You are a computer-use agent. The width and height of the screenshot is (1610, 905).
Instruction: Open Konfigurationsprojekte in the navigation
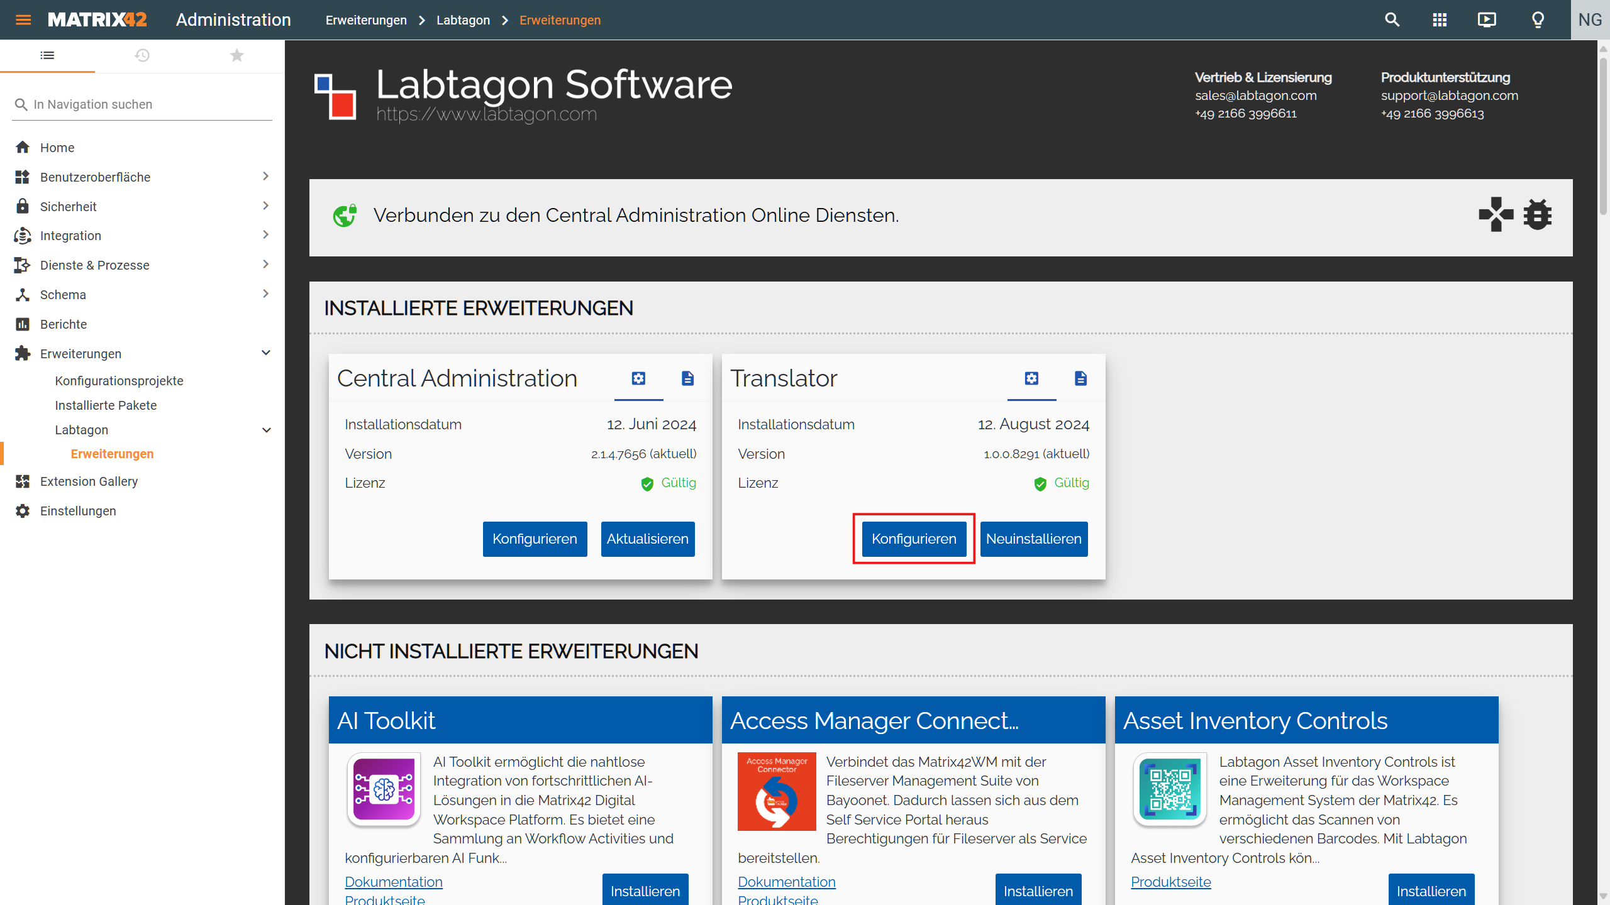[x=119, y=381]
